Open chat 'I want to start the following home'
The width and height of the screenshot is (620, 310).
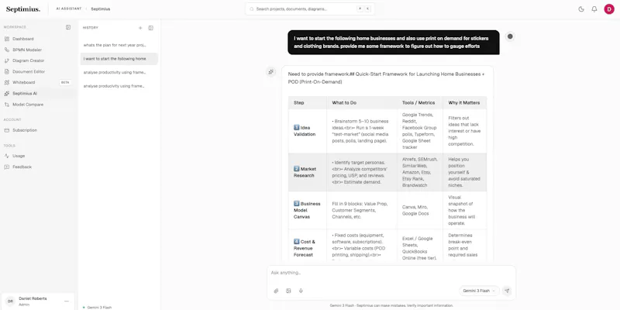pos(119,59)
